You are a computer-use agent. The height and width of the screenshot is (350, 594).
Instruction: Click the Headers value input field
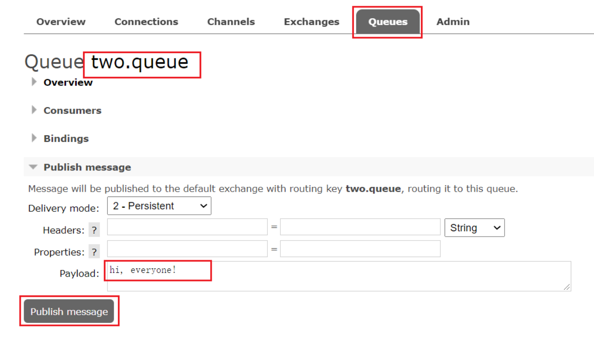360,227
